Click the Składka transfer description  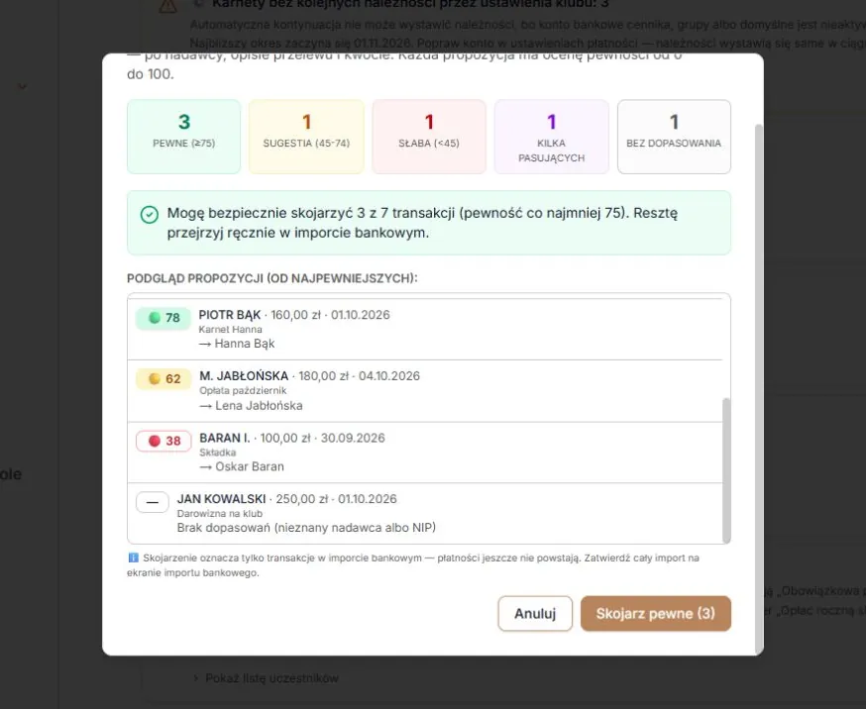coord(218,453)
